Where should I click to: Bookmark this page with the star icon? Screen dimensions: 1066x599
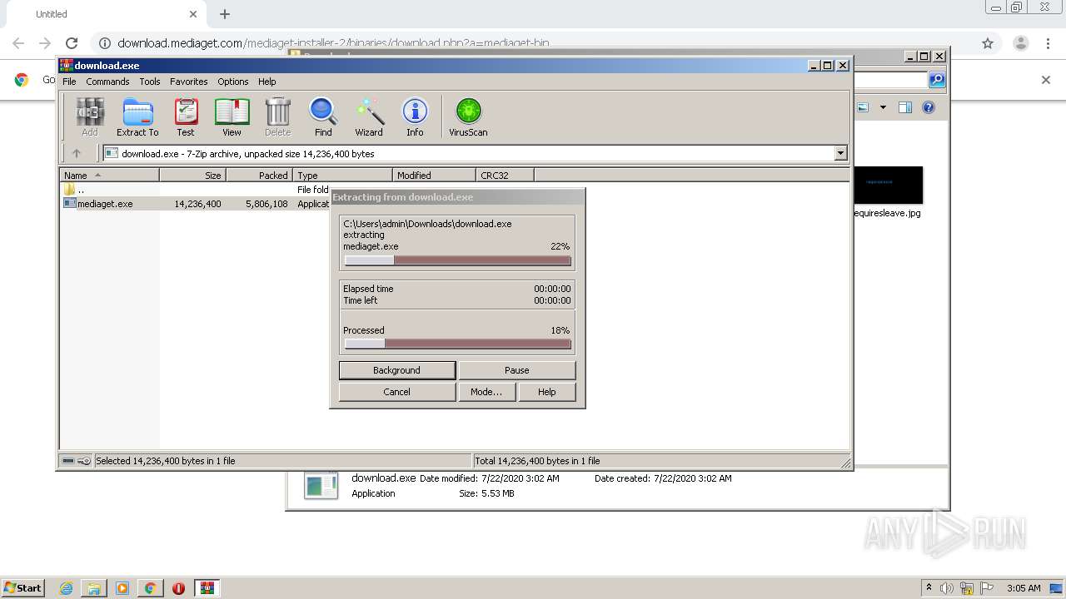click(x=988, y=43)
